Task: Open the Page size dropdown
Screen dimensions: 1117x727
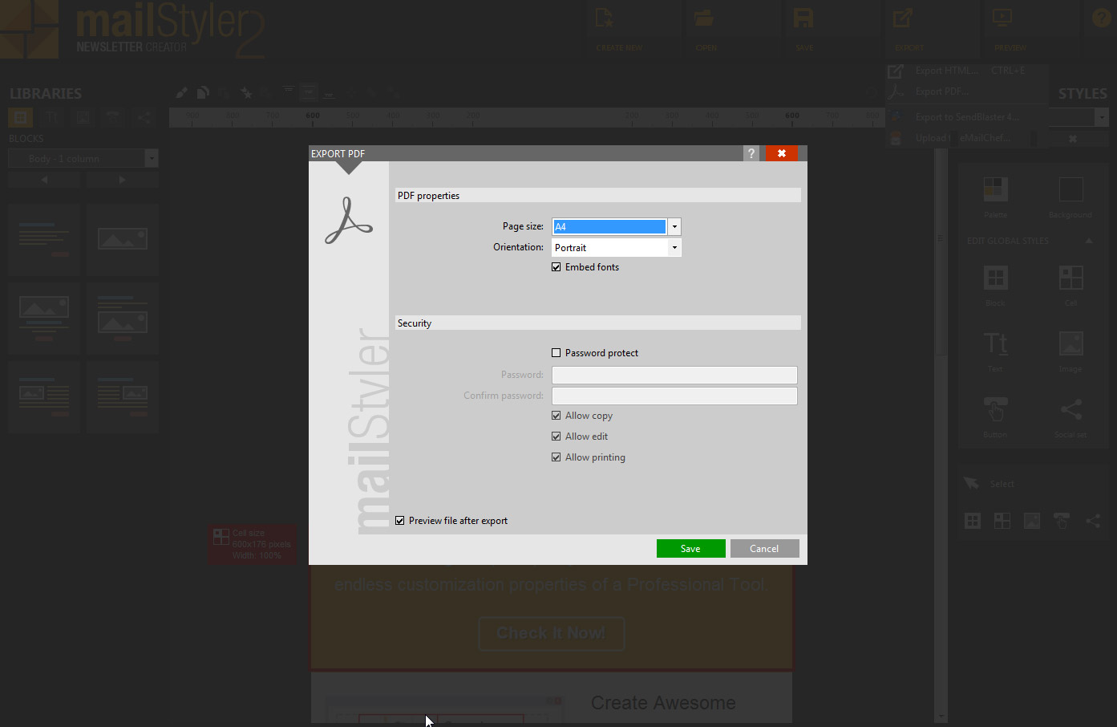Action: [x=674, y=227]
